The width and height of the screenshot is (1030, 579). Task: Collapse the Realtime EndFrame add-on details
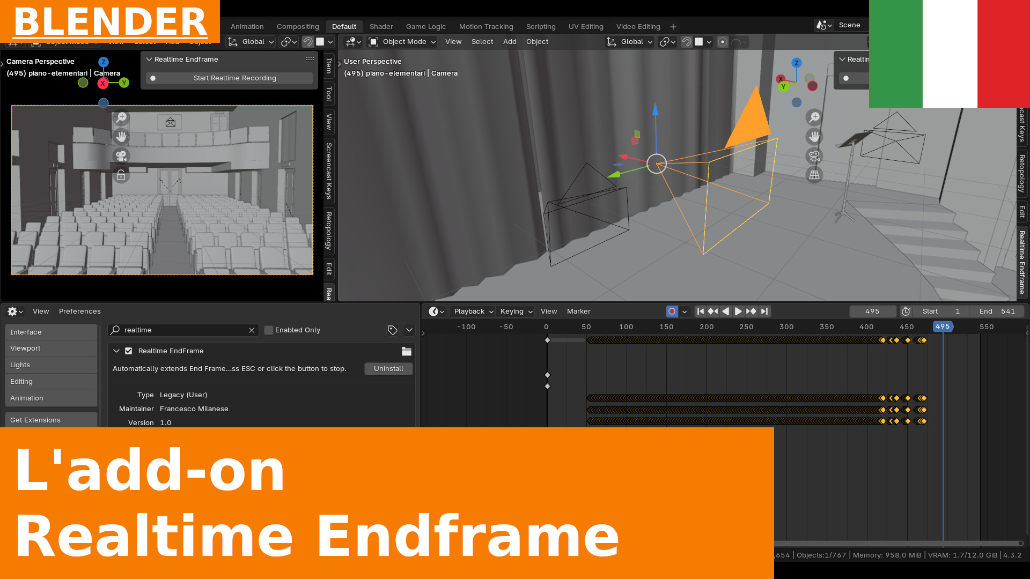click(116, 351)
